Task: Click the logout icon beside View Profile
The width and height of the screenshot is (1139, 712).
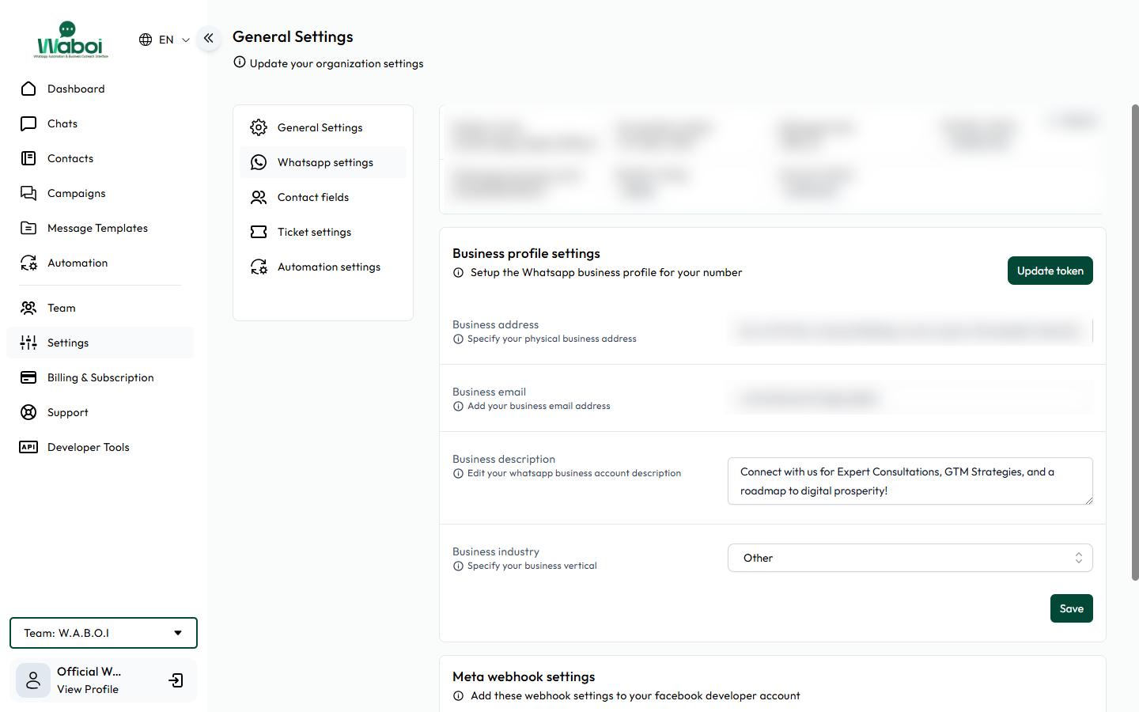Action: (x=176, y=680)
